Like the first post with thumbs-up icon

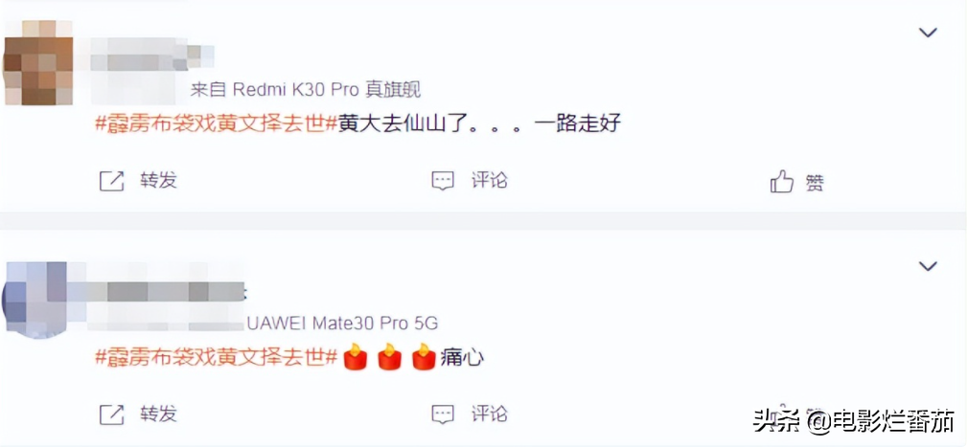point(781,181)
